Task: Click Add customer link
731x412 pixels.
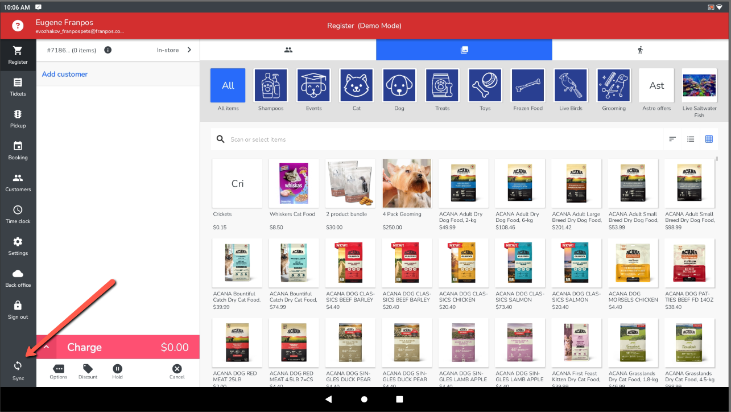Action: pos(65,74)
